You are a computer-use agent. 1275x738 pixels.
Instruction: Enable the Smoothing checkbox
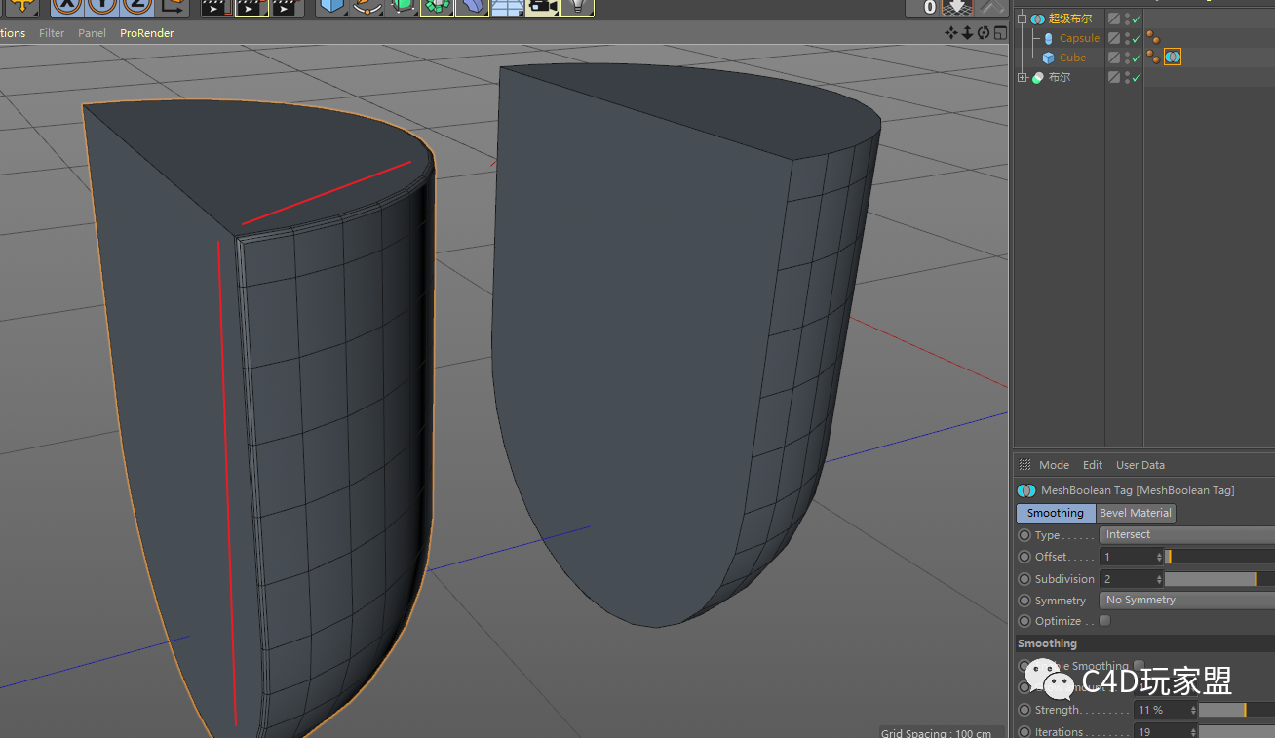coord(1139,666)
